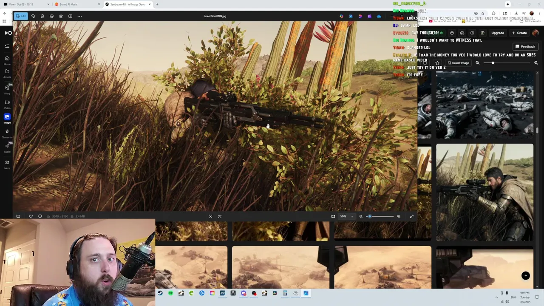This screenshot has width=544, height=306.
Task: Favorite the image with heart icon
Action: tap(31, 216)
